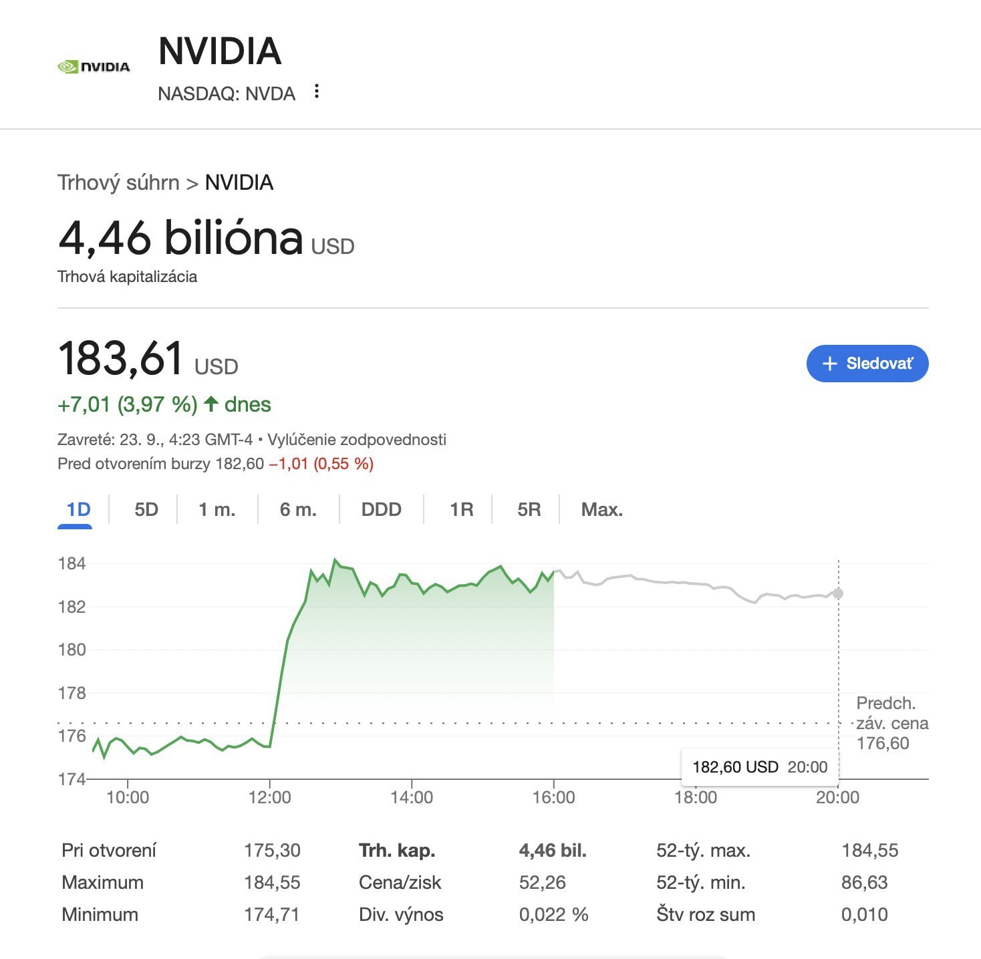Click the plus icon on the Sledovať button
The width and height of the screenshot is (981, 959).
pos(830,364)
